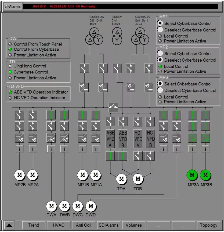Click the DWA motor symbol
The width and height of the screenshot is (224, 232).
[52, 206]
